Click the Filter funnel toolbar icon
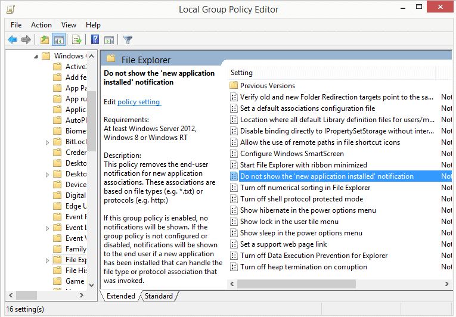 point(128,40)
